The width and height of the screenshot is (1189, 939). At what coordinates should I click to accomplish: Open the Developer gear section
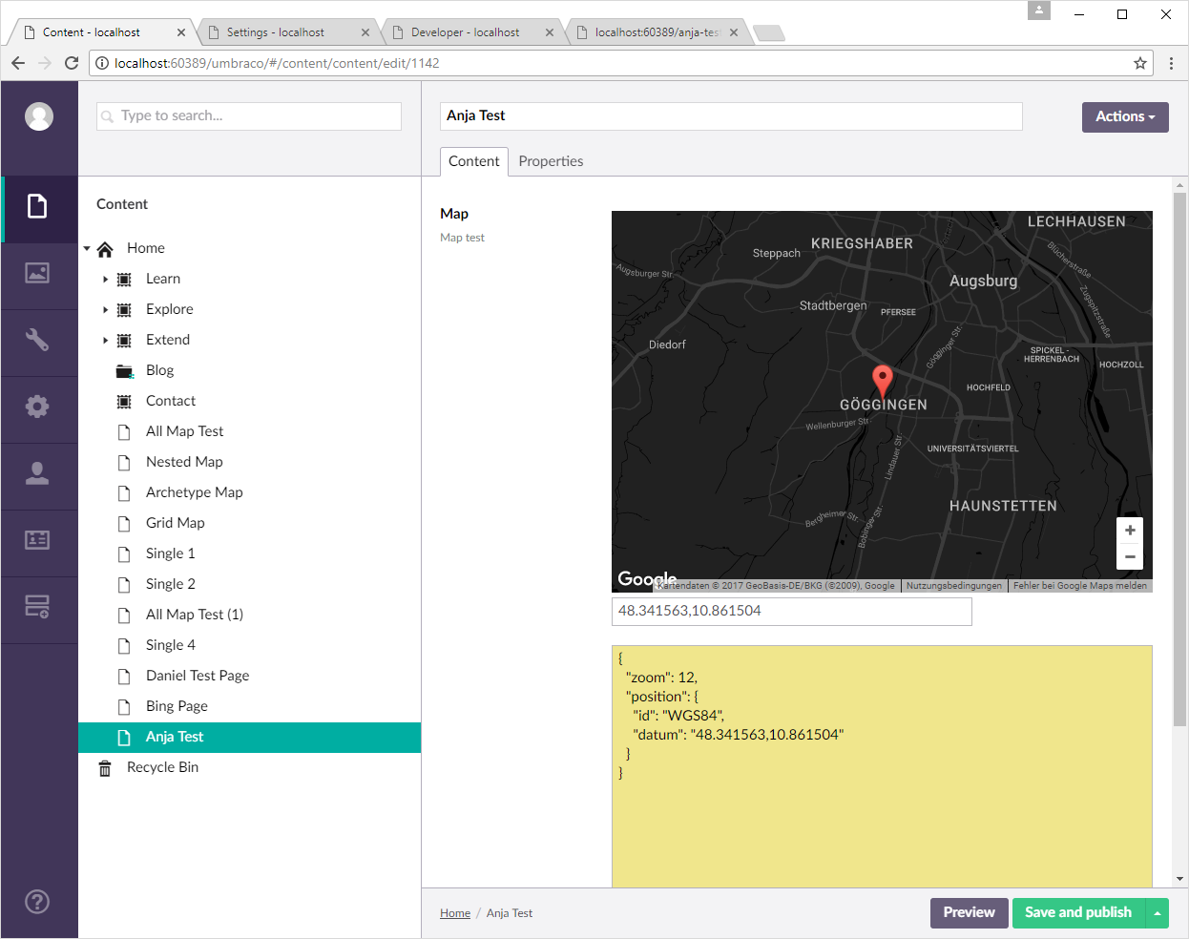click(37, 407)
